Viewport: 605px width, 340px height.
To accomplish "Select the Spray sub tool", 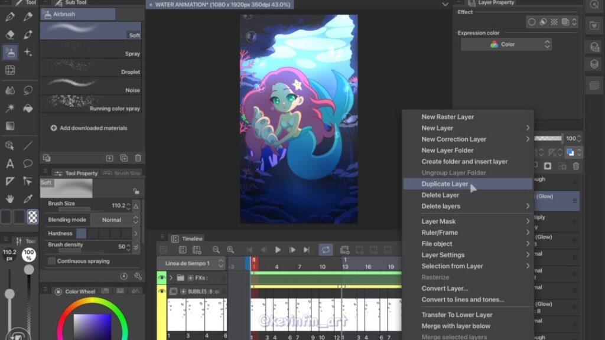I will click(90, 50).
